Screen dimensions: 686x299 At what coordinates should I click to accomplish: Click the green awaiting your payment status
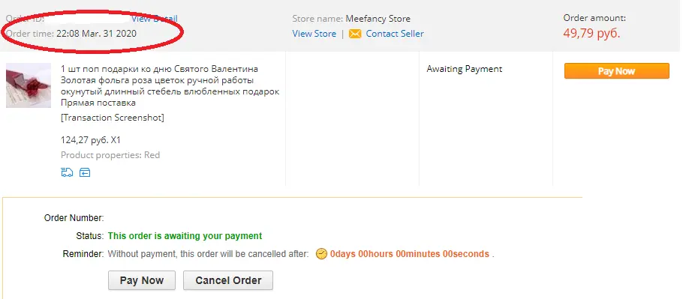[x=185, y=236]
